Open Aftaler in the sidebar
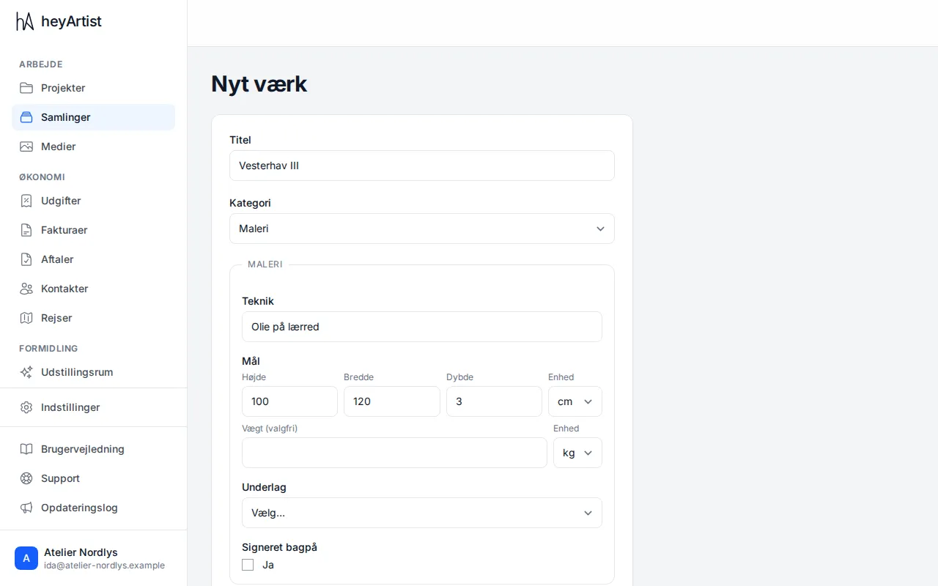This screenshot has width=938, height=586. [x=93, y=259]
